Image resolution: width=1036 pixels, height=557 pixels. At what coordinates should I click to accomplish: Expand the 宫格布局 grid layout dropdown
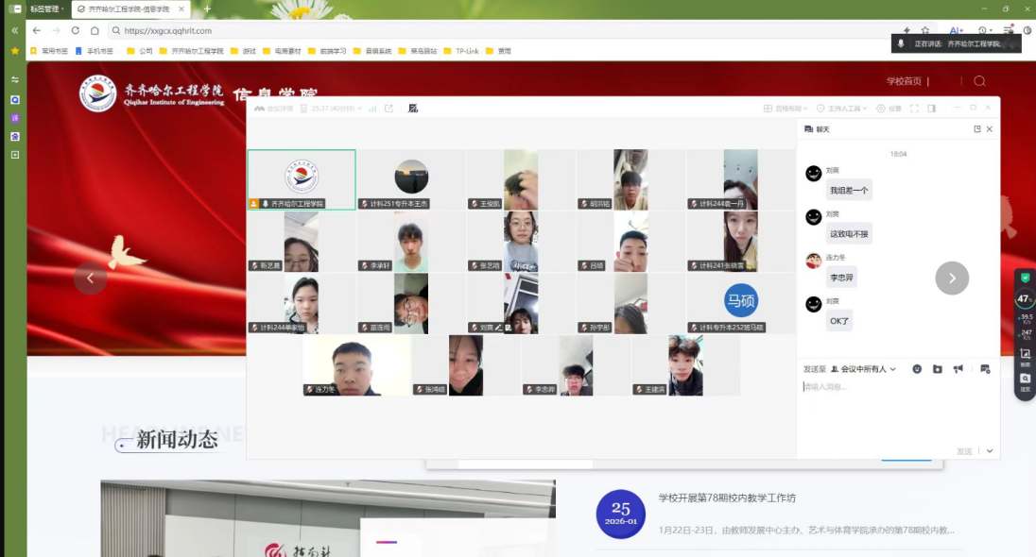coord(786,109)
